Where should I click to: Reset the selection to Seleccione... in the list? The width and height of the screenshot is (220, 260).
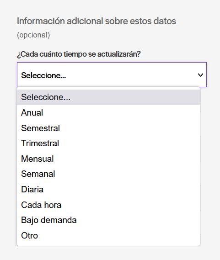pos(108,97)
